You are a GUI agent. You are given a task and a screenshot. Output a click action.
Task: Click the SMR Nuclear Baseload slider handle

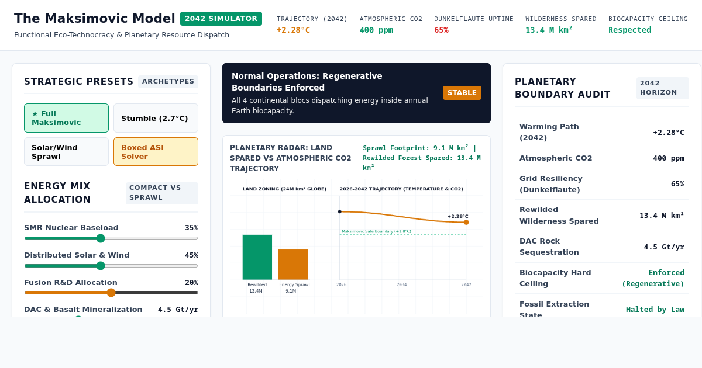(101, 238)
